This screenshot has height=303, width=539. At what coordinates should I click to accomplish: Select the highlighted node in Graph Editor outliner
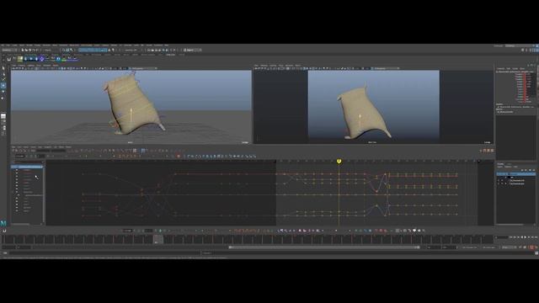pyautogui.click(x=27, y=167)
